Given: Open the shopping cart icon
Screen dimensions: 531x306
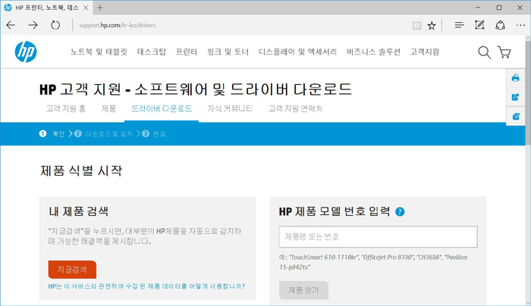Looking at the screenshot, I should point(504,52).
